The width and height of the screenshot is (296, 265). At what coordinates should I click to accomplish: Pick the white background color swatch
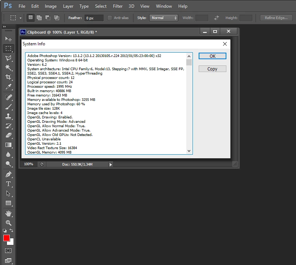point(12,243)
